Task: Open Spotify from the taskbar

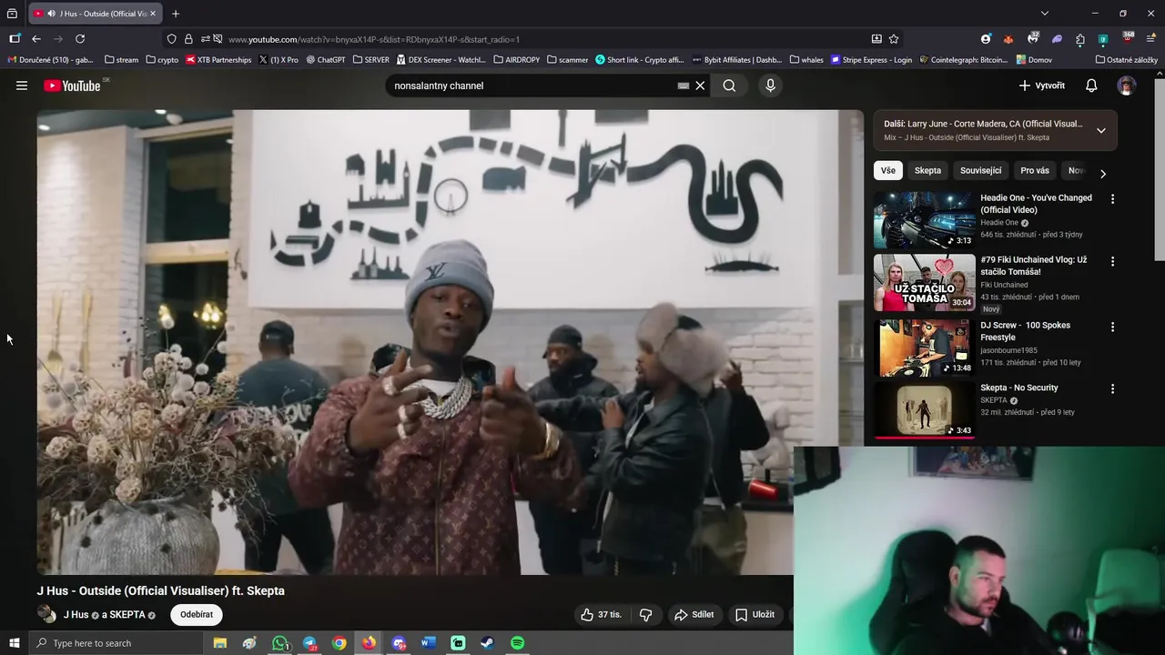Action: coord(517,643)
